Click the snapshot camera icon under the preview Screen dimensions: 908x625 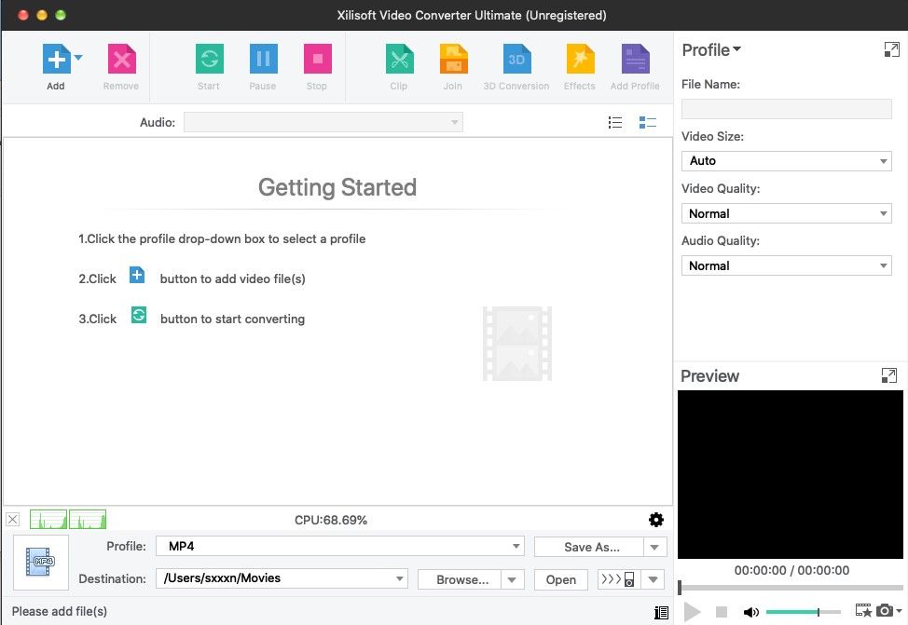[x=884, y=612]
